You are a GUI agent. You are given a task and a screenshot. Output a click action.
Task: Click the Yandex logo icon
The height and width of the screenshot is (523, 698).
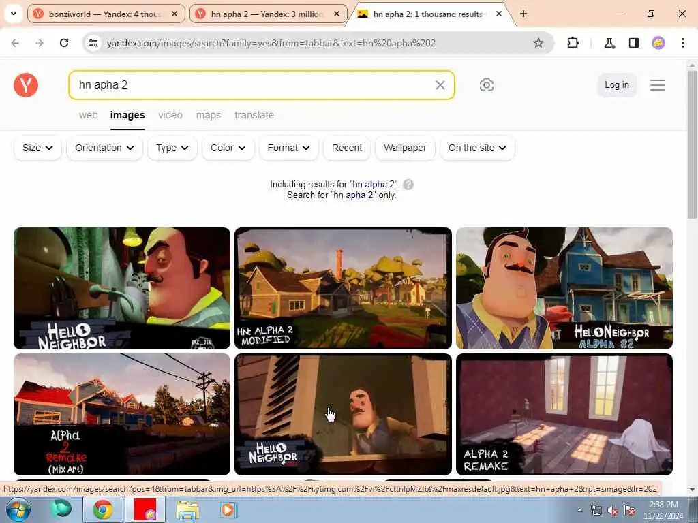tap(26, 85)
